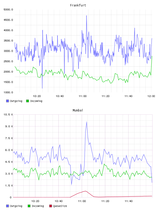Select the Incoming label in Mumbai legend
This screenshot has width=156, height=210.
tap(38, 206)
